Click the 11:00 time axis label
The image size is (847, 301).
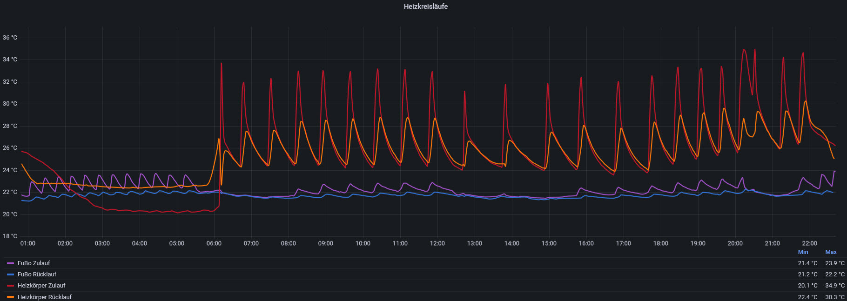tap(400, 243)
